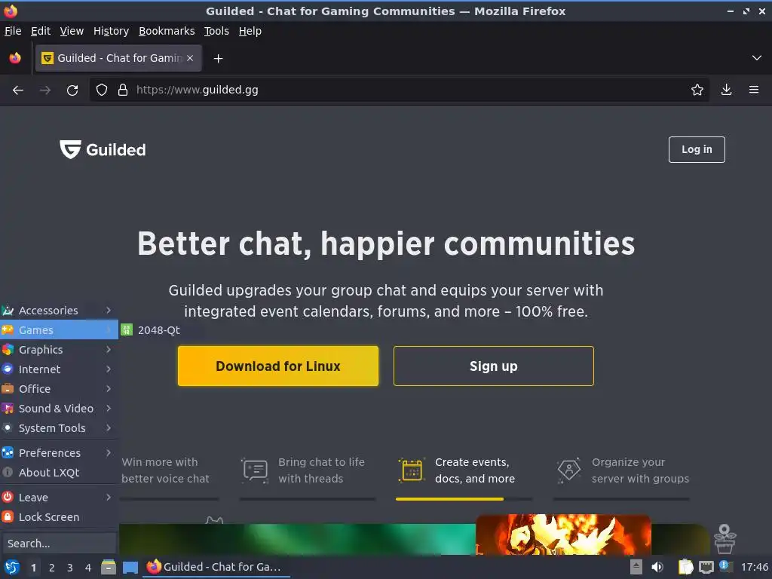Switch to virtual desktop 3
This screenshot has height=579, width=772.
tap(70, 568)
